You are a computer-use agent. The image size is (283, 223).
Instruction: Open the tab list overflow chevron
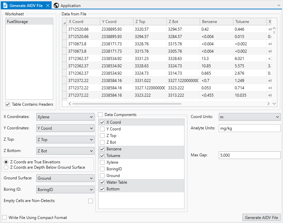coord(279,5)
